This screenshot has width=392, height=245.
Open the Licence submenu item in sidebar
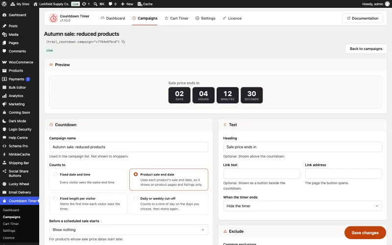(8, 238)
